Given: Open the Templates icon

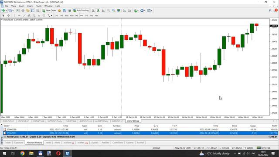Looking at the screenshot, I should tap(149, 10).
